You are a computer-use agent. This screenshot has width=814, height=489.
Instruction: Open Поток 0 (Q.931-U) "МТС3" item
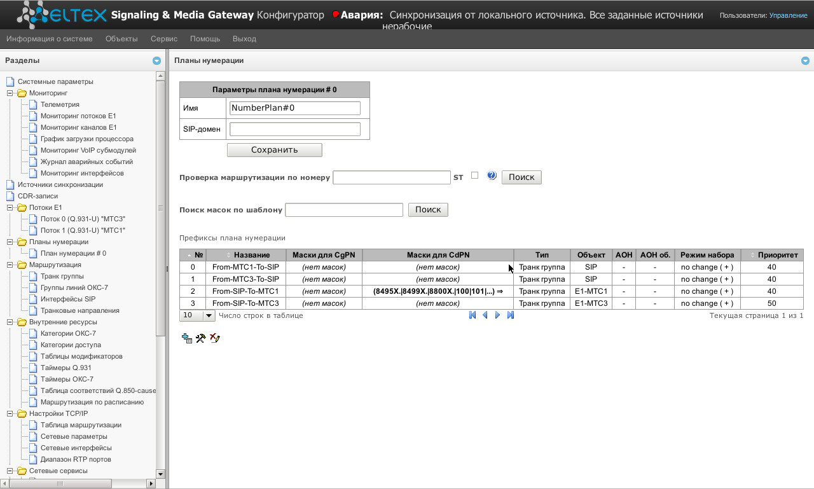click(83, 219)
